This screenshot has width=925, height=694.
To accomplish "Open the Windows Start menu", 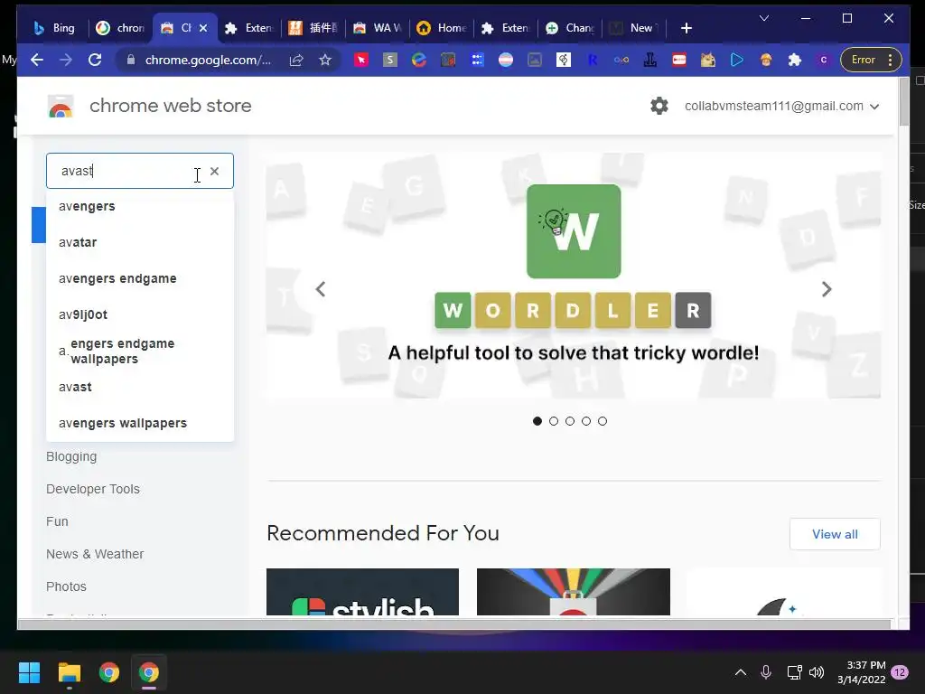I will tap(29, 672).
